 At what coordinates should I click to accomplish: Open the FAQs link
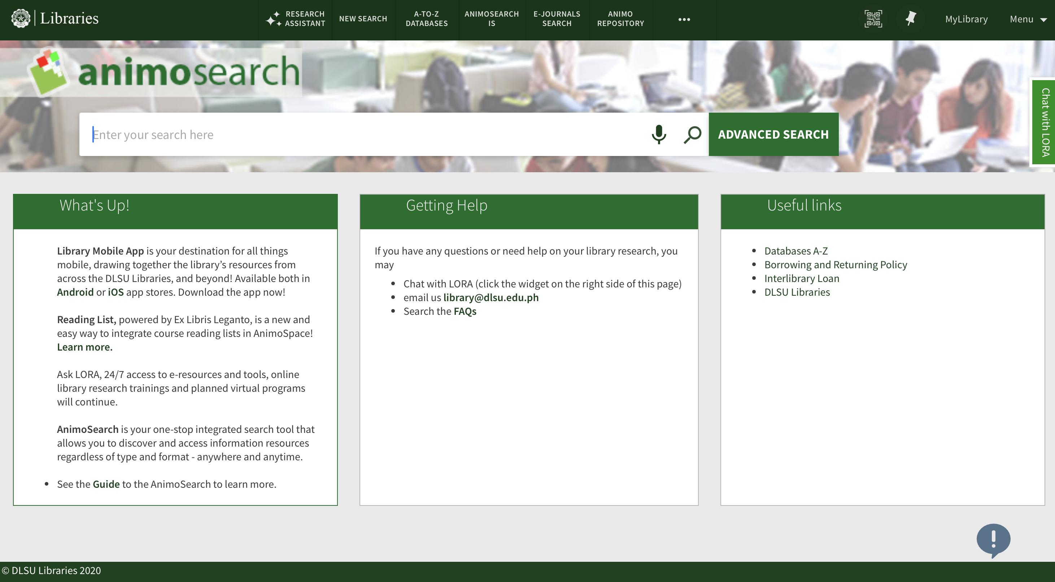coord(465,311)
